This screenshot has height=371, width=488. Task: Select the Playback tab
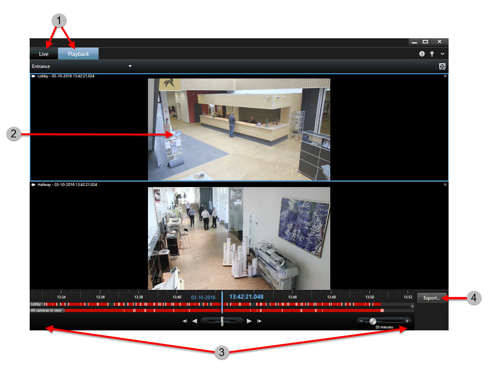(78, 54)
